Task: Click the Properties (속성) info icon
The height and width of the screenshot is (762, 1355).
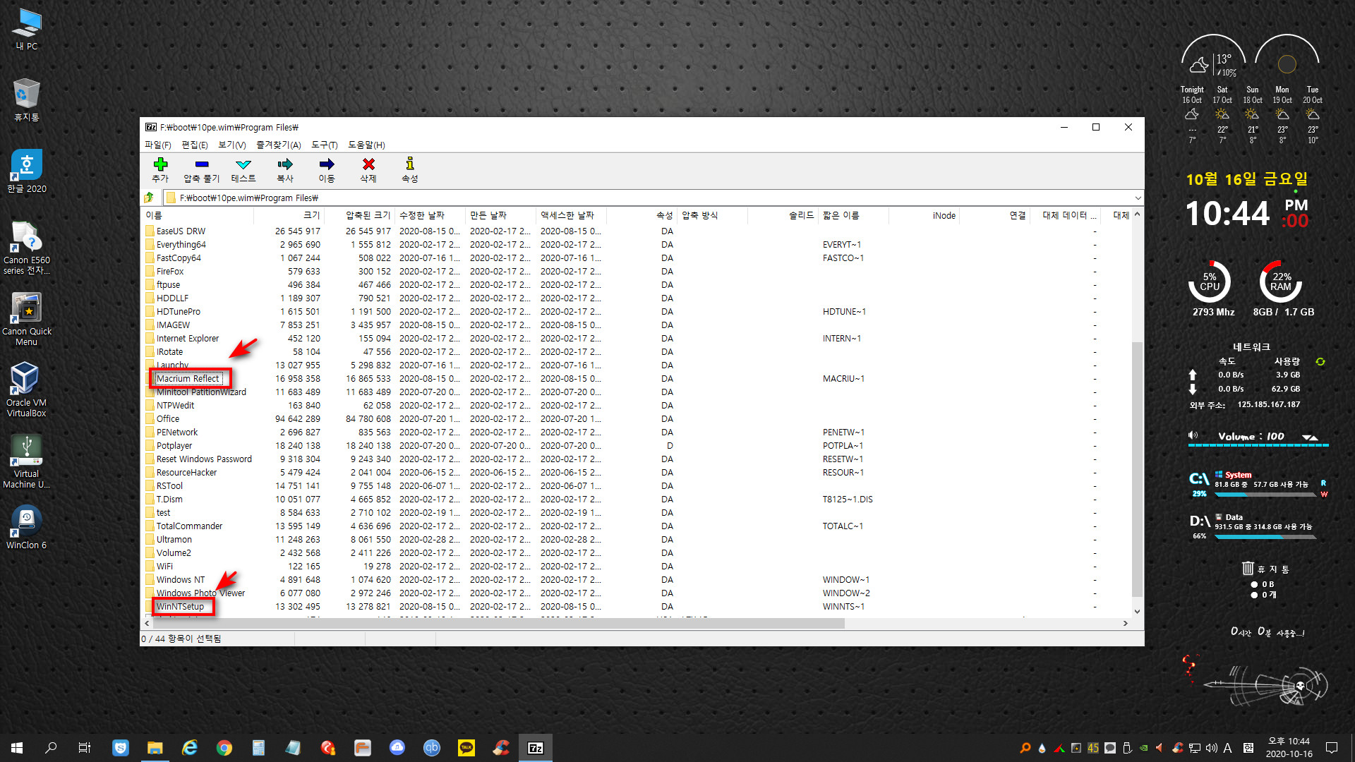Action: click(x=410, y=169)
